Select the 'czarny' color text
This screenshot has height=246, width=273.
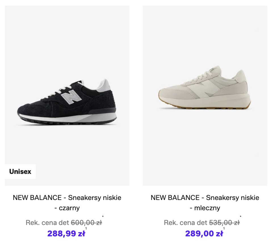pos(69,208)
